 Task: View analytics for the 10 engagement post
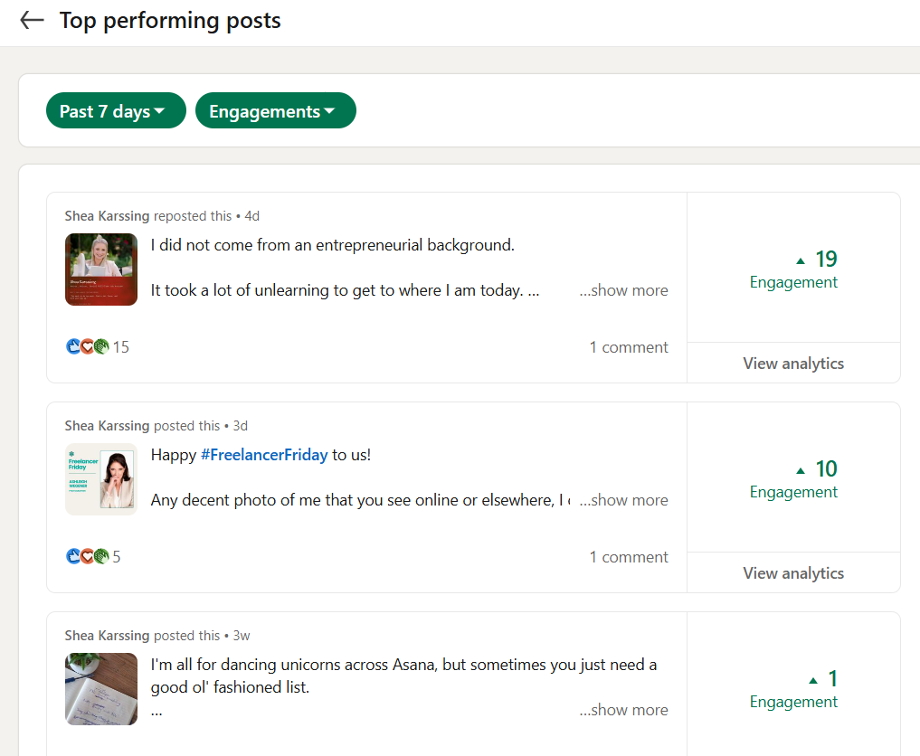pyautogui.click(x=793, y=573)
